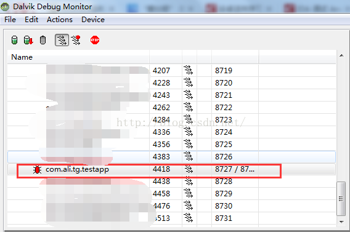
Task: Click PID value 4284
Action: [x=161, y=119]
